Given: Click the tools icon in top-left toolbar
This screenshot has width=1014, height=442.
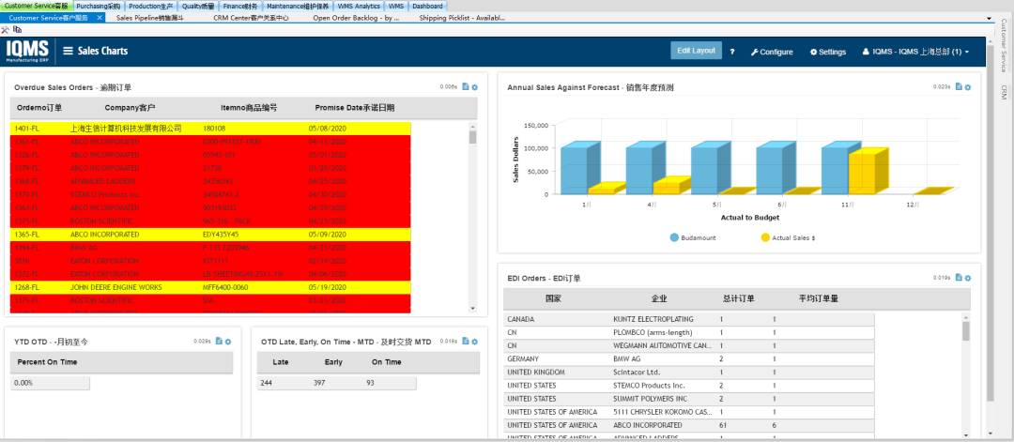Looking at the screenshot, I should 7,30.
